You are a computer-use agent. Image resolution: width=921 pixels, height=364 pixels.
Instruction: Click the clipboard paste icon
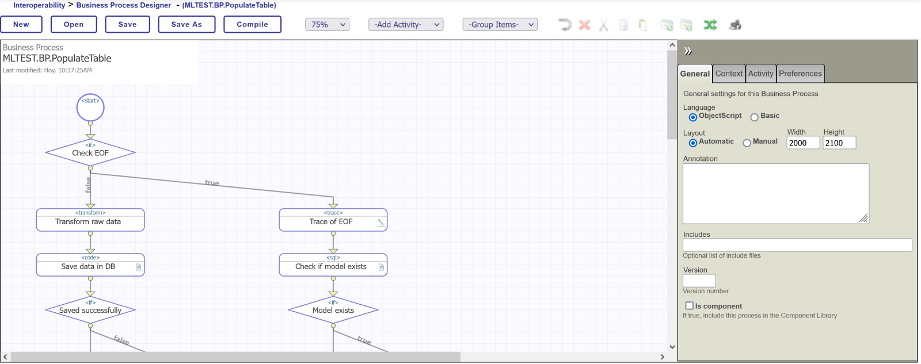pos(642,25)
